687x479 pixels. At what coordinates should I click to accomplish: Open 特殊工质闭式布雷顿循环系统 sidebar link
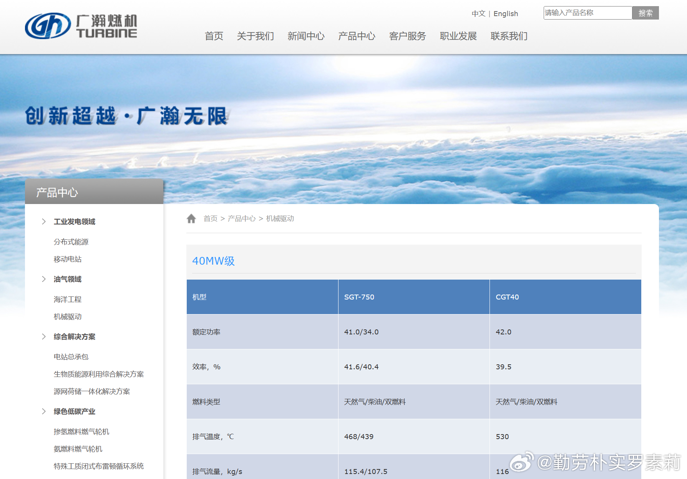click(x=99, y=466)
